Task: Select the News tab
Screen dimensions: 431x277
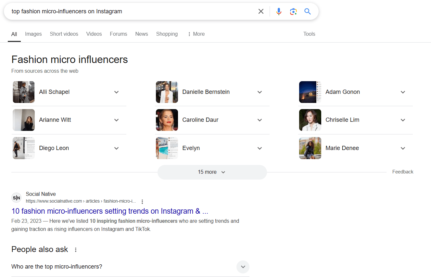Action: (x=142, y=34)
